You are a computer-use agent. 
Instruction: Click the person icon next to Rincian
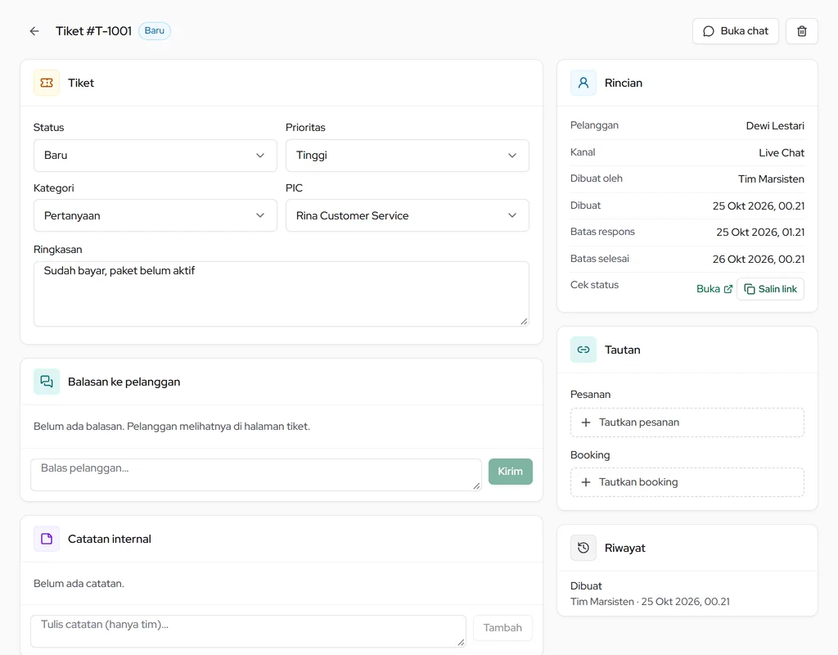(583, 83)
